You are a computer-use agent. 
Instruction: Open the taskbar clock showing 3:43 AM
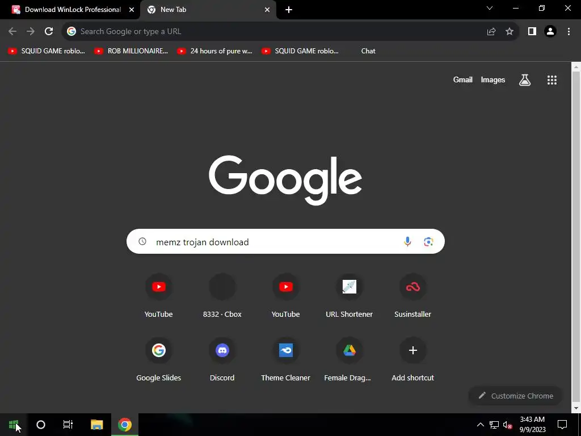point(532,425)
